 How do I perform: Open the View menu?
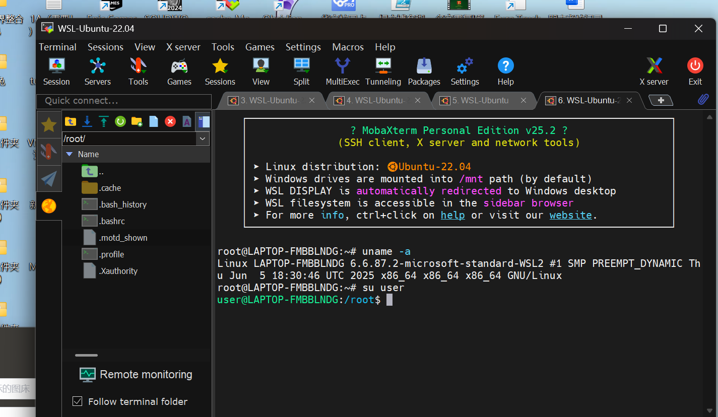point(145,47)
